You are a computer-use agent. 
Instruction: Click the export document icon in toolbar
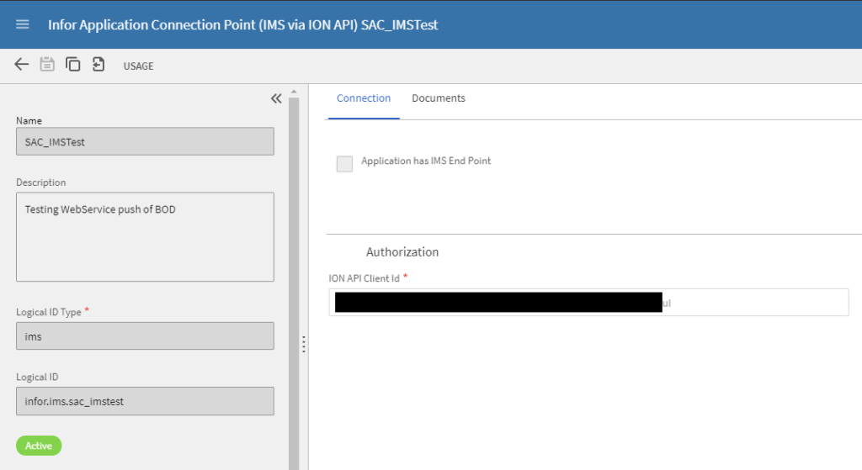98,65
